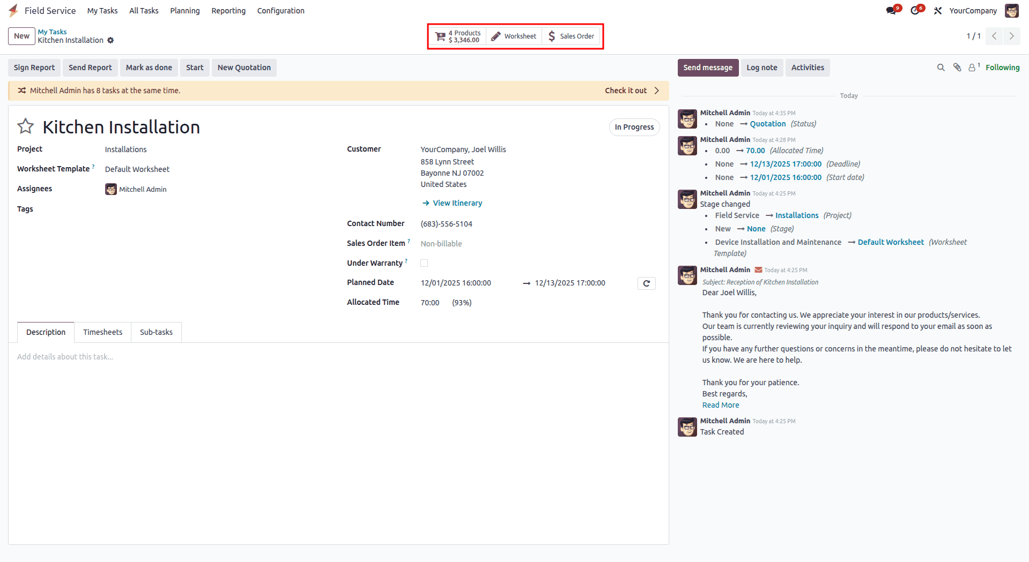Open attachments via the paperclip icon
This screenshot has height=562, width=1029.
(957, 68)
